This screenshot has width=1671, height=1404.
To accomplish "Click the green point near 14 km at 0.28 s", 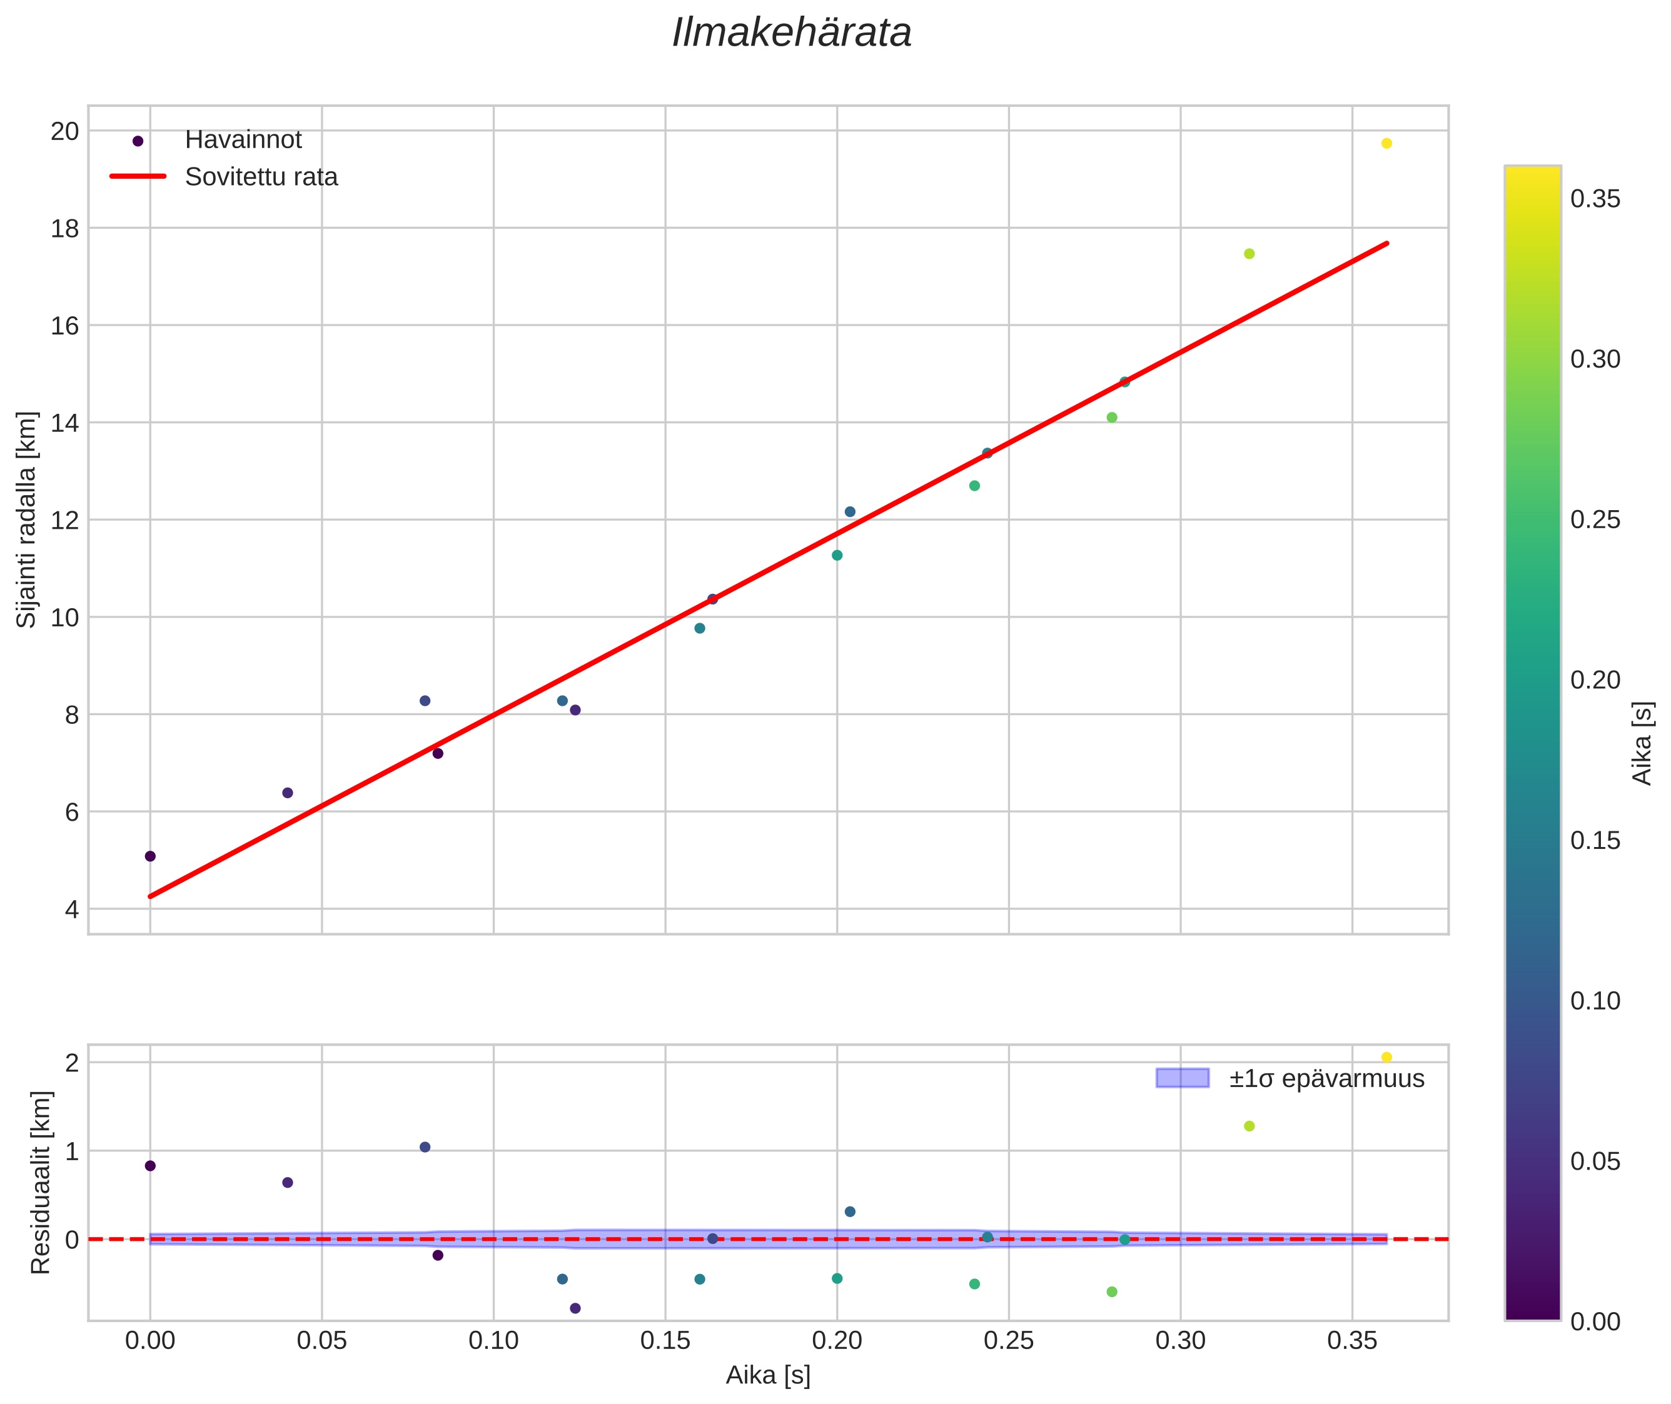I will 1112,418.
